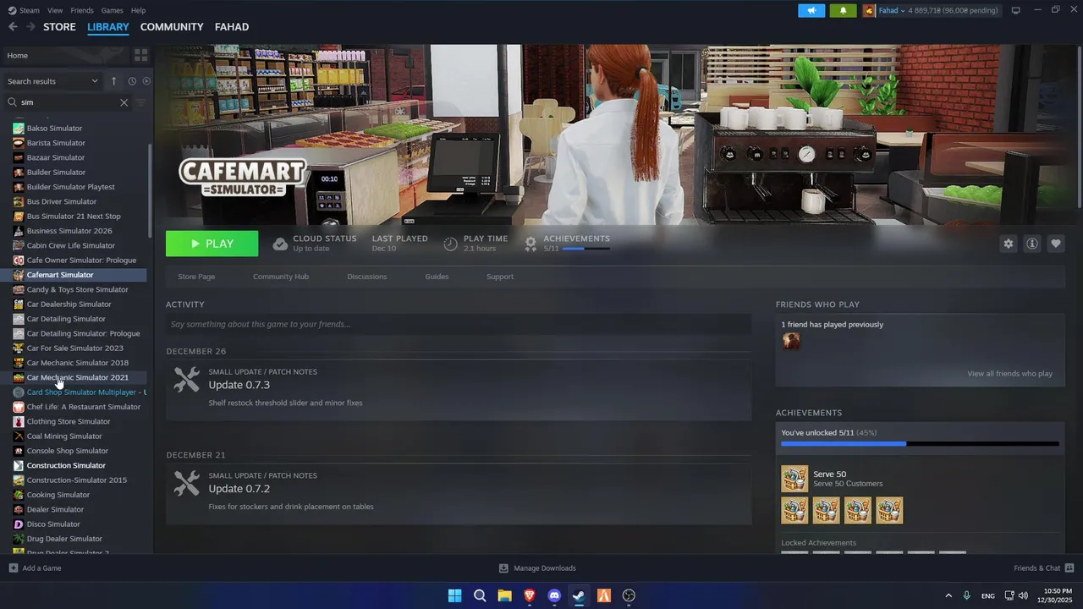1083x609 pixels.
Task: Open the Guides link
Action: click(x=437, y=277)
